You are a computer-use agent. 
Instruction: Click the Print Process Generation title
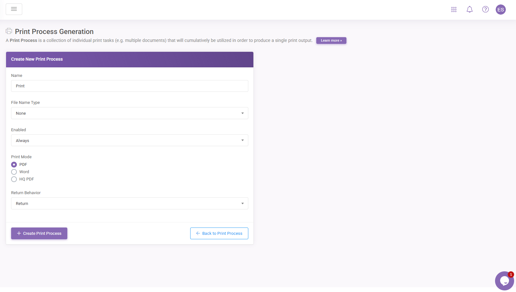(54, 32)
